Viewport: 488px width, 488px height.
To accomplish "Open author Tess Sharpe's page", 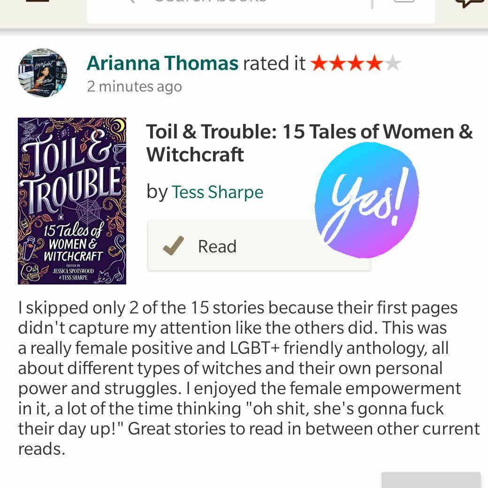I will [x=218, y=192].
